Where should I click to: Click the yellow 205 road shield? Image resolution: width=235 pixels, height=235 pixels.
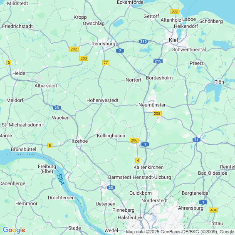pyautogui.click(x=157, y=114)
